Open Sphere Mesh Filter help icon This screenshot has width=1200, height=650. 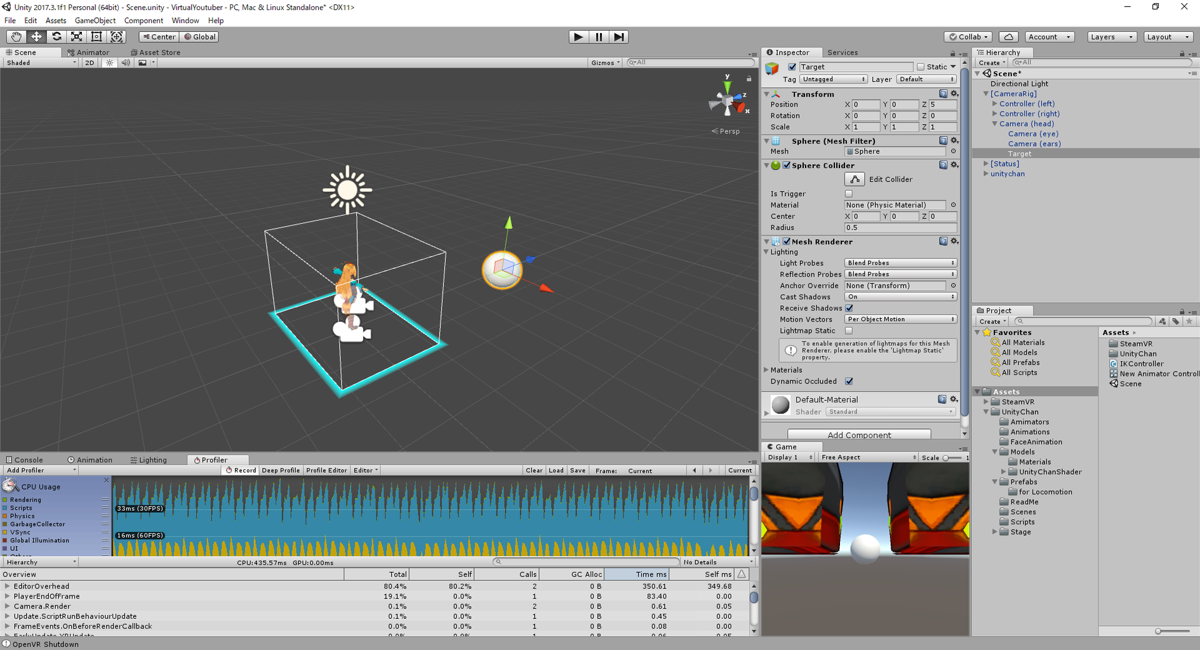[943, 141]
